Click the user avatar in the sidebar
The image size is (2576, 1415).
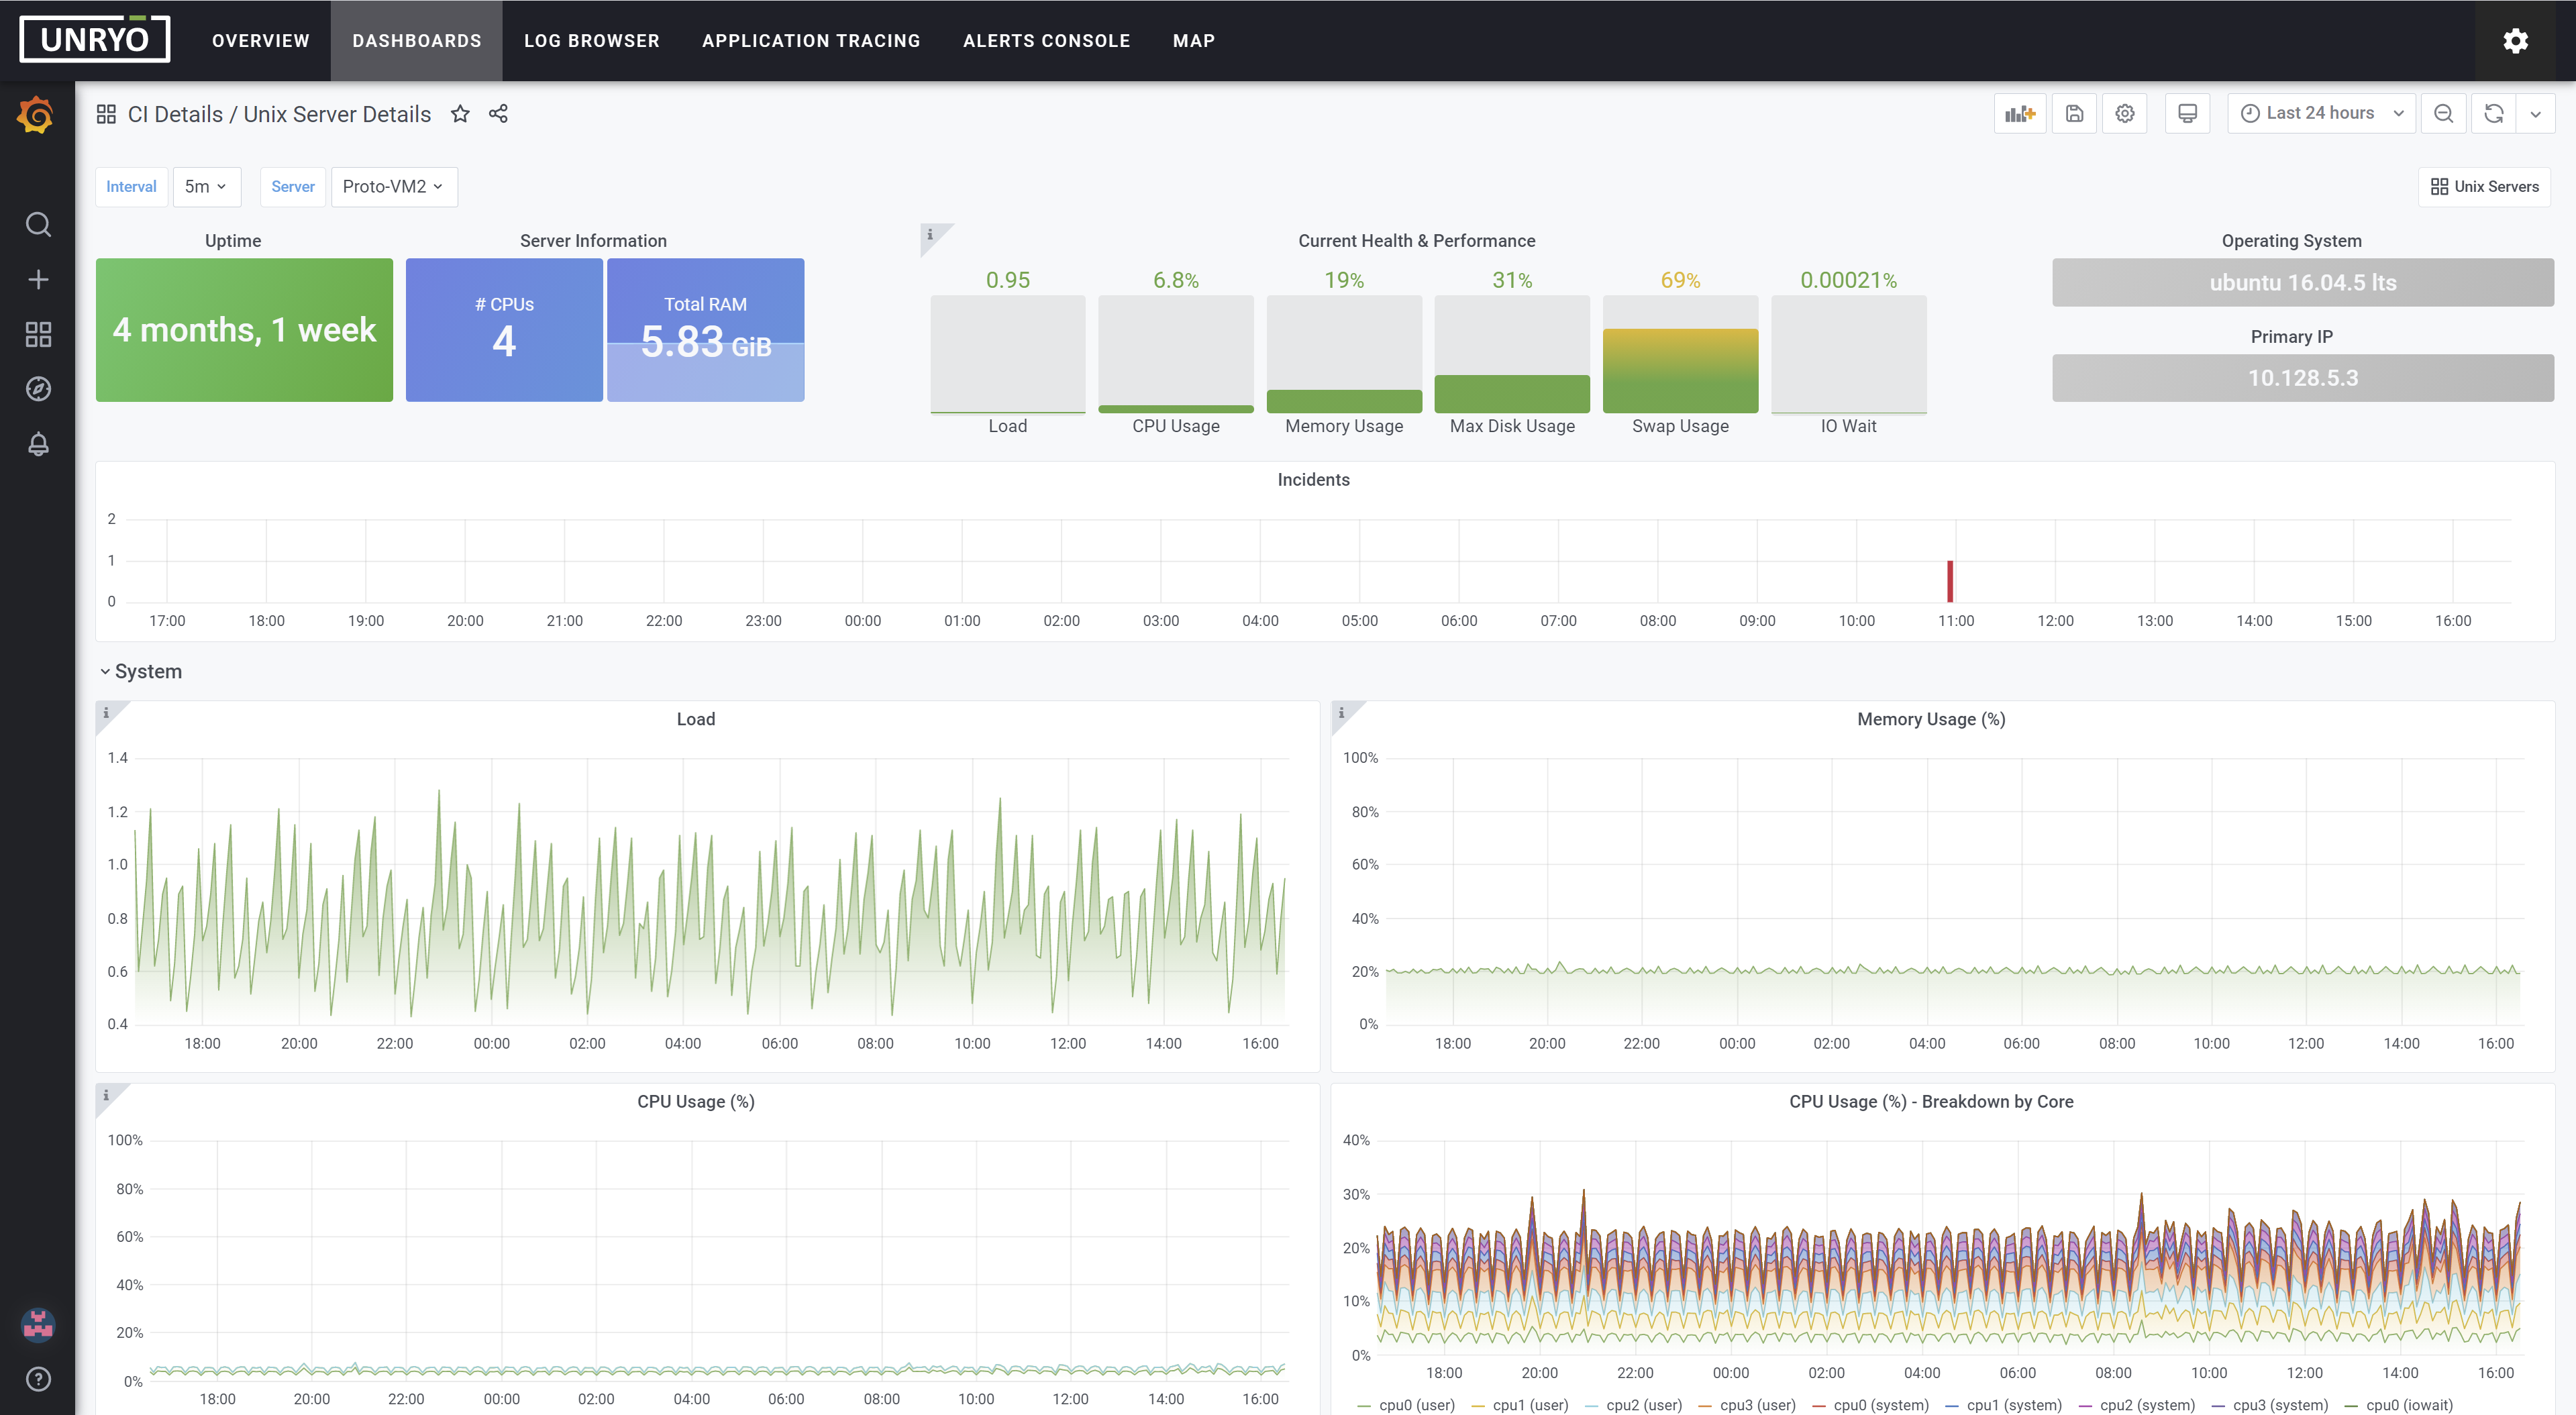tap(38, 1325)
